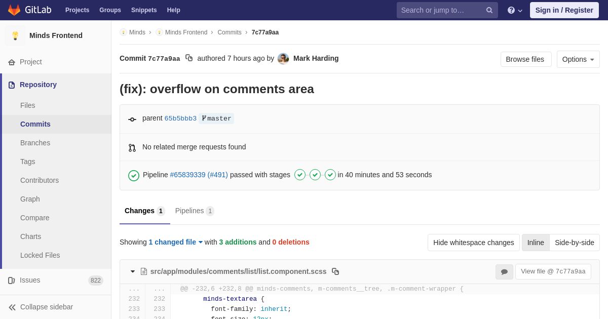The image size is (608, 319).
Task: Switch diff view to Side-by-side
Action: (574, 243)
